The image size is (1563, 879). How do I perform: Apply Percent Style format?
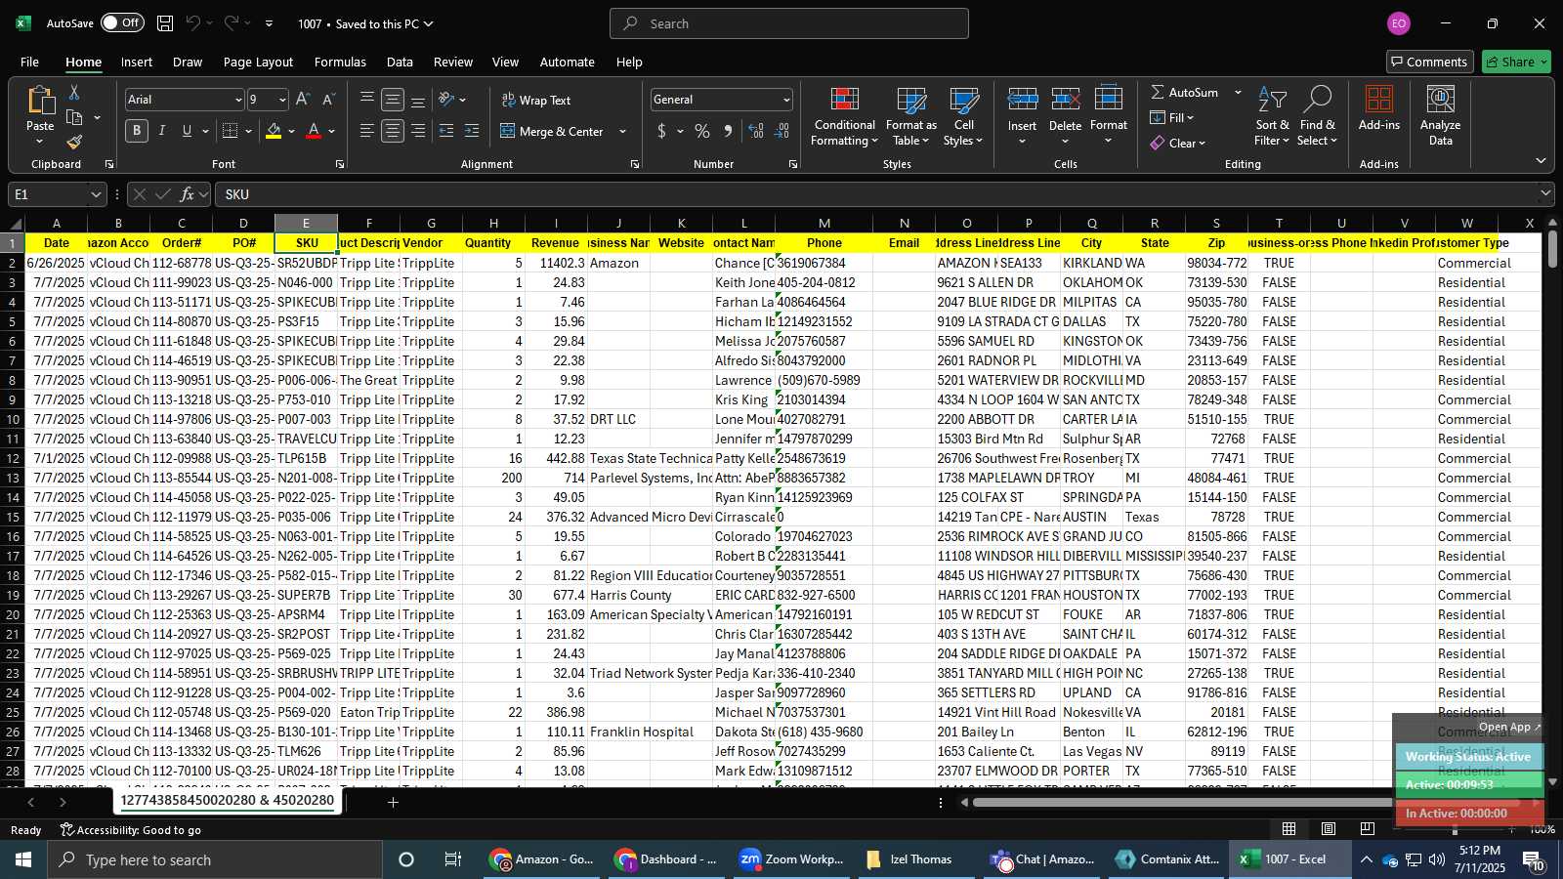point(702,131)
